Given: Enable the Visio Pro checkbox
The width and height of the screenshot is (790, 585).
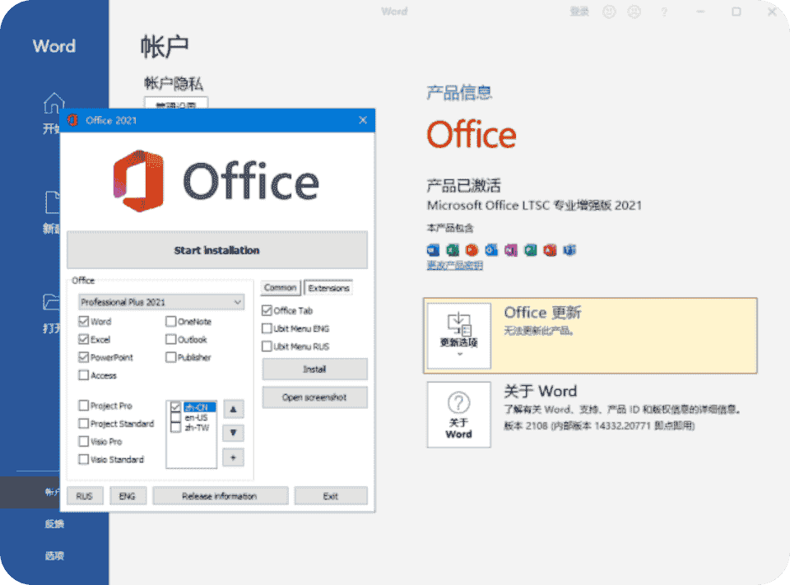Looking at the screenshot, I should coord(84,442).
